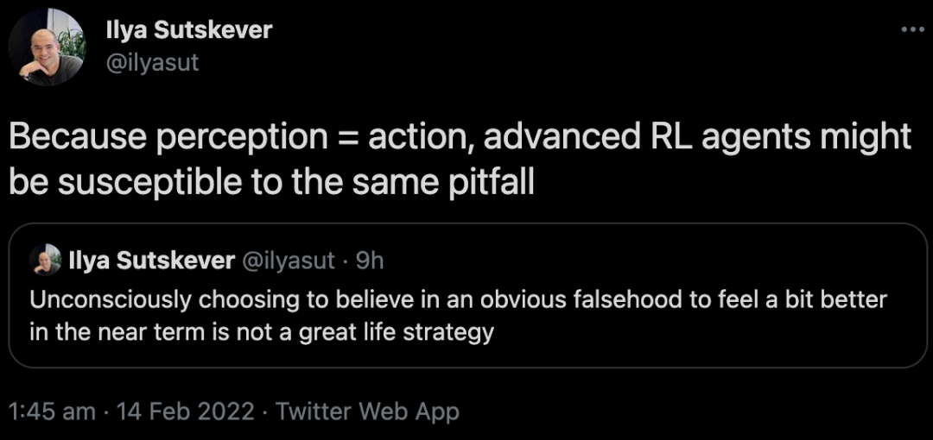Click the @ilyasut handle in the quoted tweet

click(x=288, y=260)
